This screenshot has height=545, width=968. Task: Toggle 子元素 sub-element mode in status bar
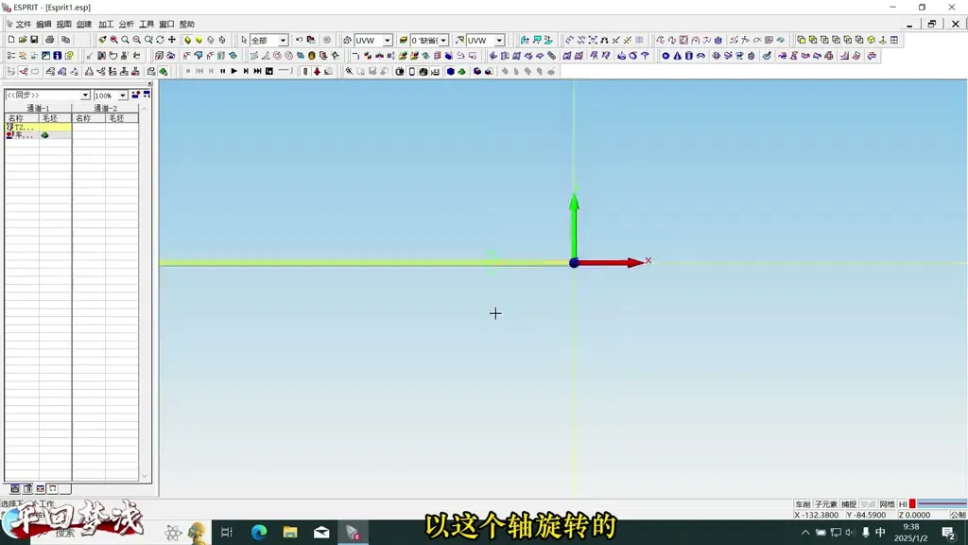click(826, 504)
